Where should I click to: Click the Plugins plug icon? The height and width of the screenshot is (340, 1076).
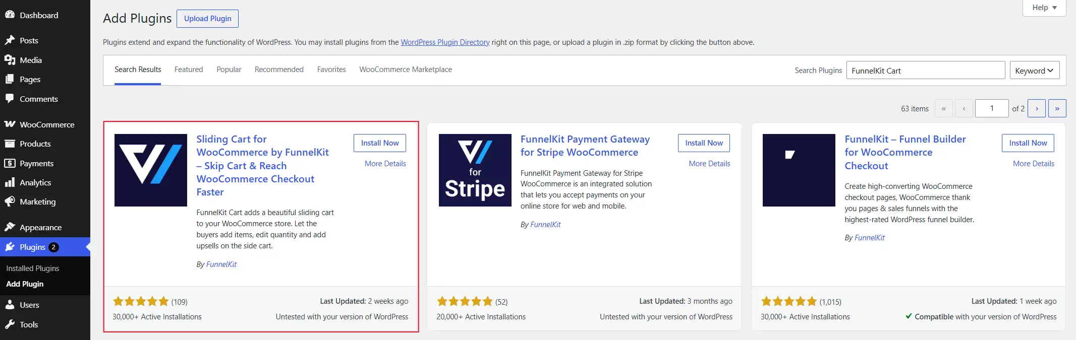[10, 247]
